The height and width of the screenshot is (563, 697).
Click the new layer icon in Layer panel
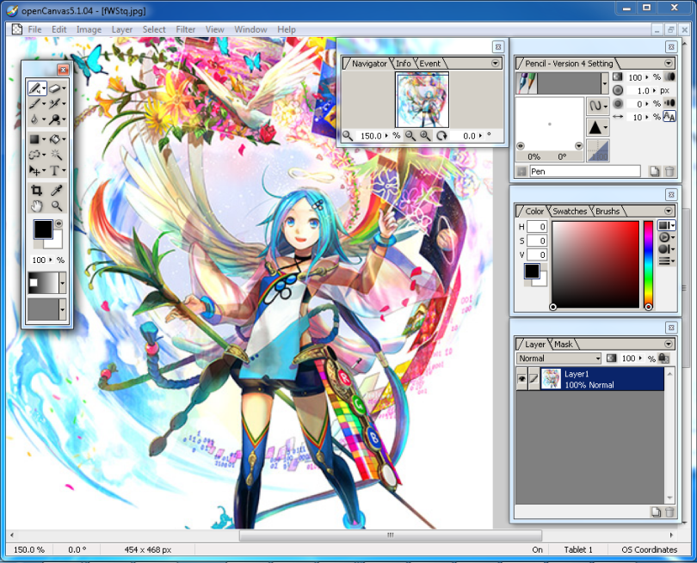(x=655, y=511)
